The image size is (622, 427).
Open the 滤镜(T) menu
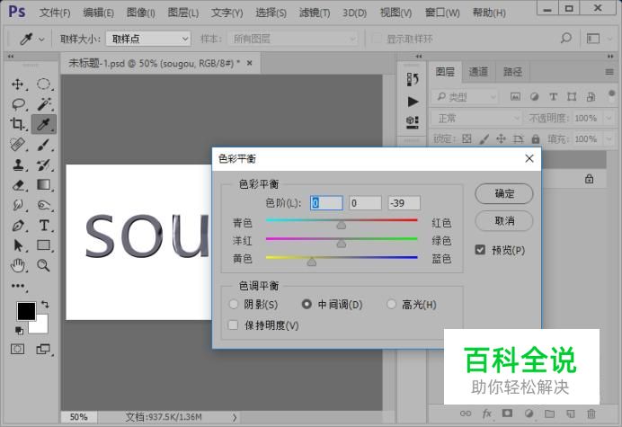(315, 13)
